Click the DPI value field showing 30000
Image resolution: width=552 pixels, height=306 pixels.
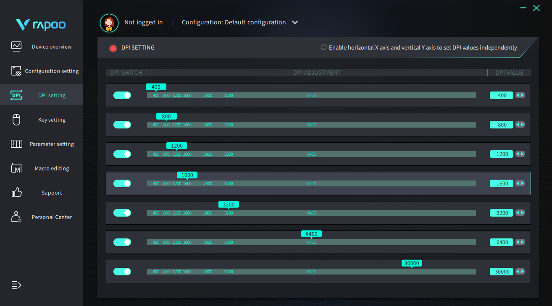click(502, 272)
